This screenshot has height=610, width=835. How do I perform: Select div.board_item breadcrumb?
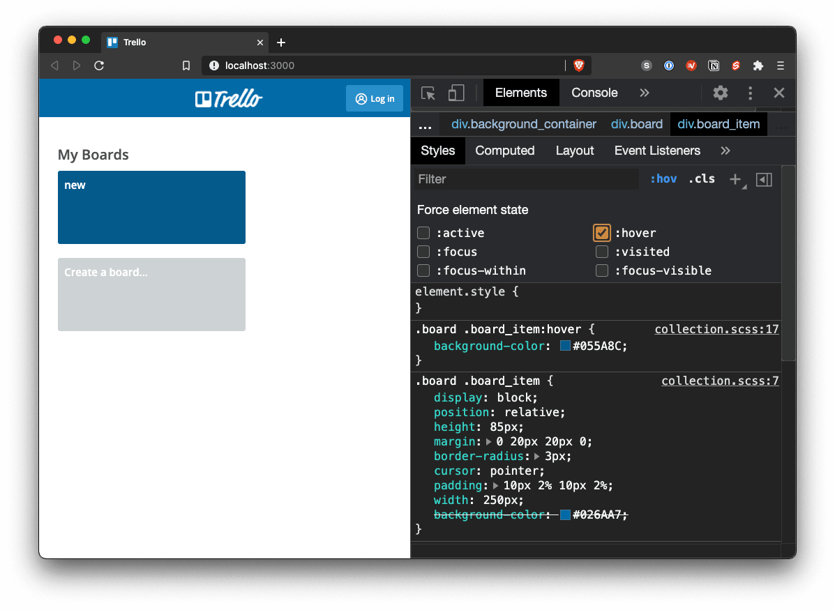tap(719, 125)
